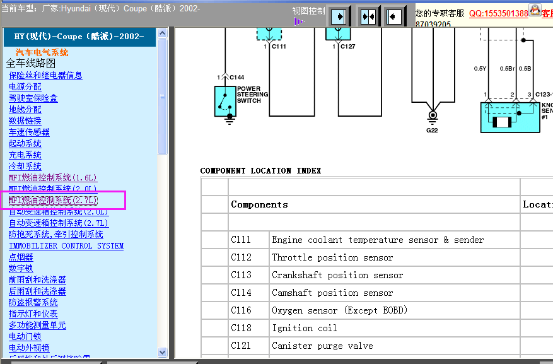Screen dimensions: 553x364
Task: Open 电动外视镜 link
Action: tap(29, 348)
